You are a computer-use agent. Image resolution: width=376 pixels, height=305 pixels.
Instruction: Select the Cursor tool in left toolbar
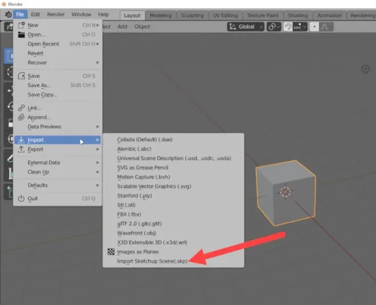9,72
